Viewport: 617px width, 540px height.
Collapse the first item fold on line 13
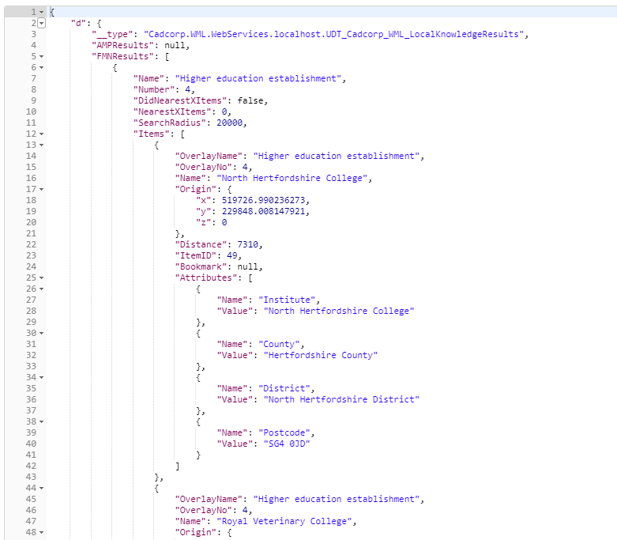click(41, 145)
